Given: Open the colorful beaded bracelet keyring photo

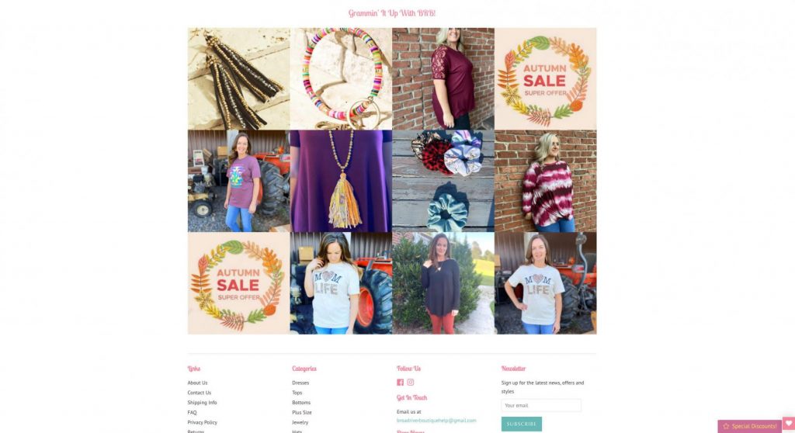Looking at the screenshot, I should click(x=342, y=78).
